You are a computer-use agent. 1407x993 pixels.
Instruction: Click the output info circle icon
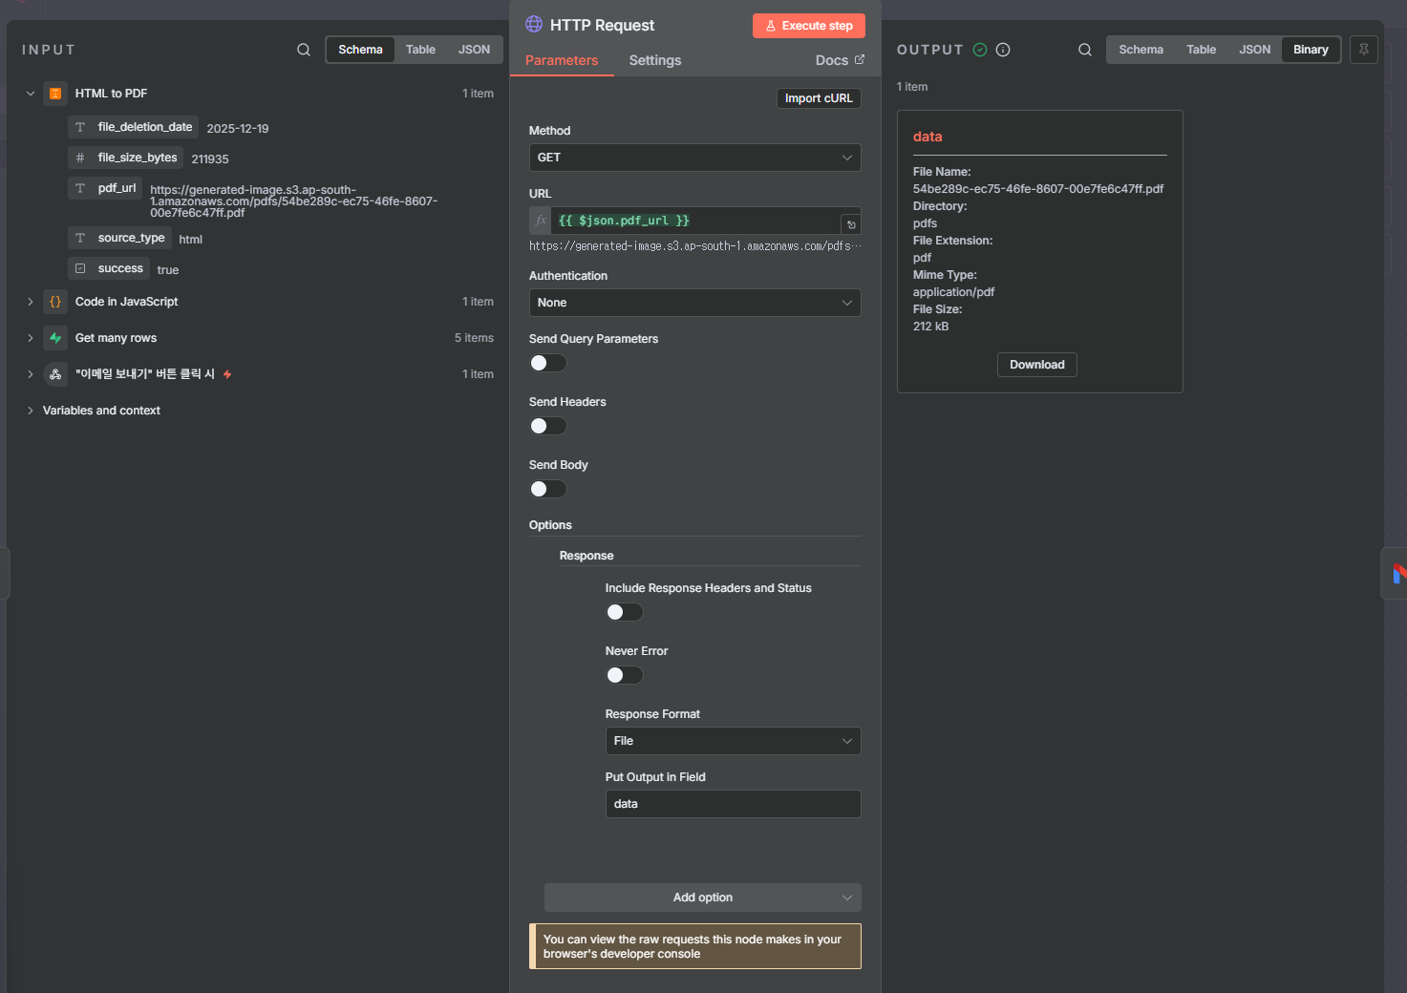(x=1003, y=50)
